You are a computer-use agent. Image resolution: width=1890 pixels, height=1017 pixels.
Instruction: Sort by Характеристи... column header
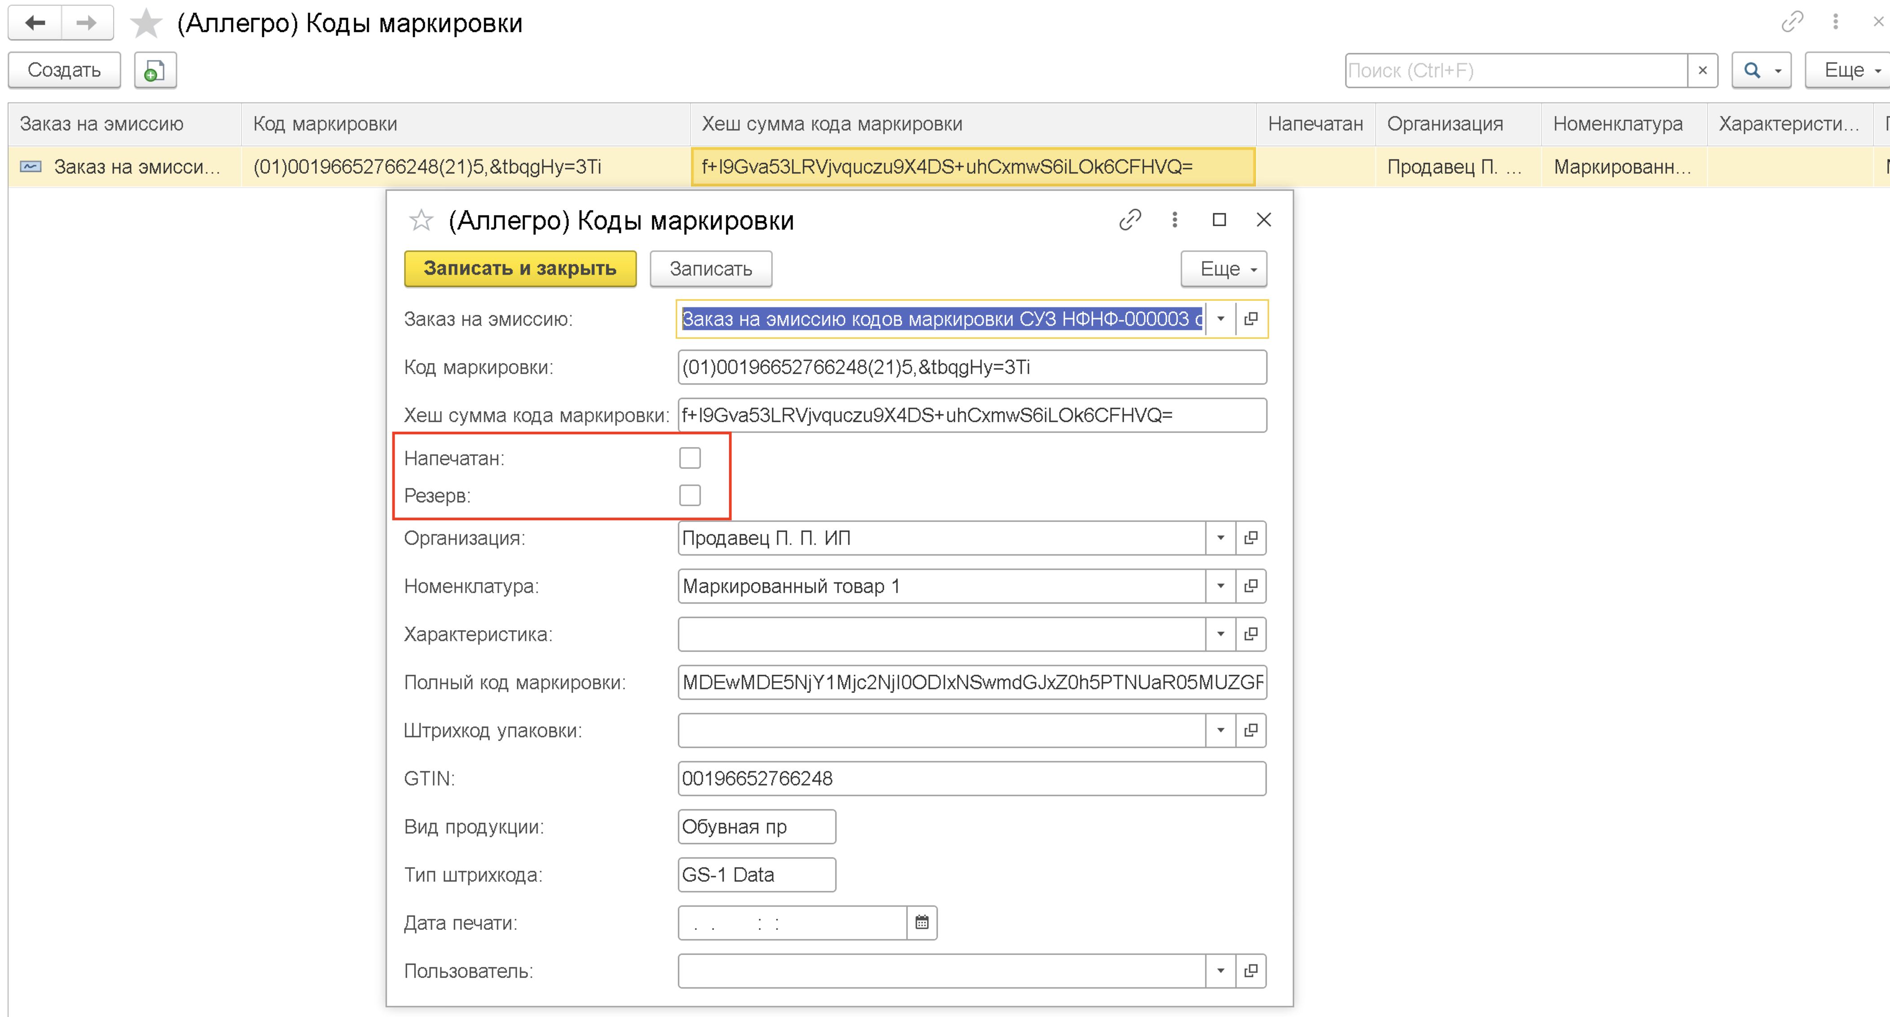click(1789, 124)
